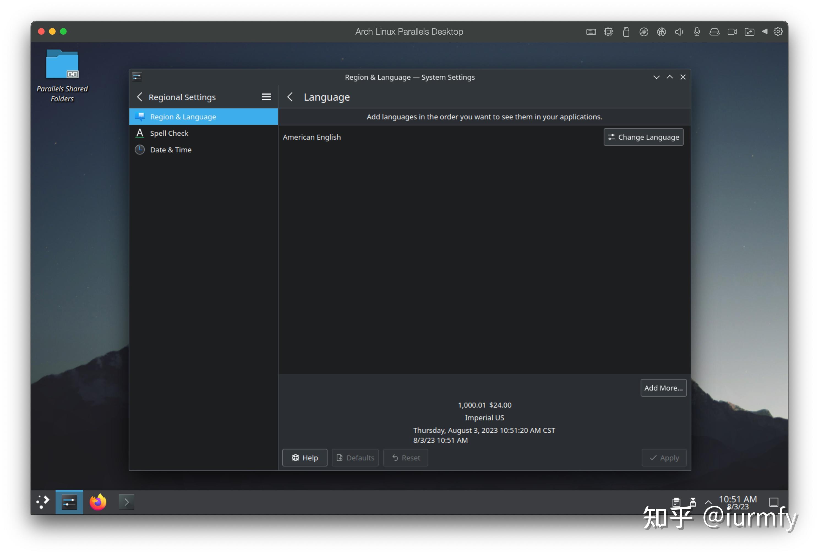Viewport: 819px width, 555px height.
Task: Open Klipper clipboard icon in system tray
Action: click(677, 502)
